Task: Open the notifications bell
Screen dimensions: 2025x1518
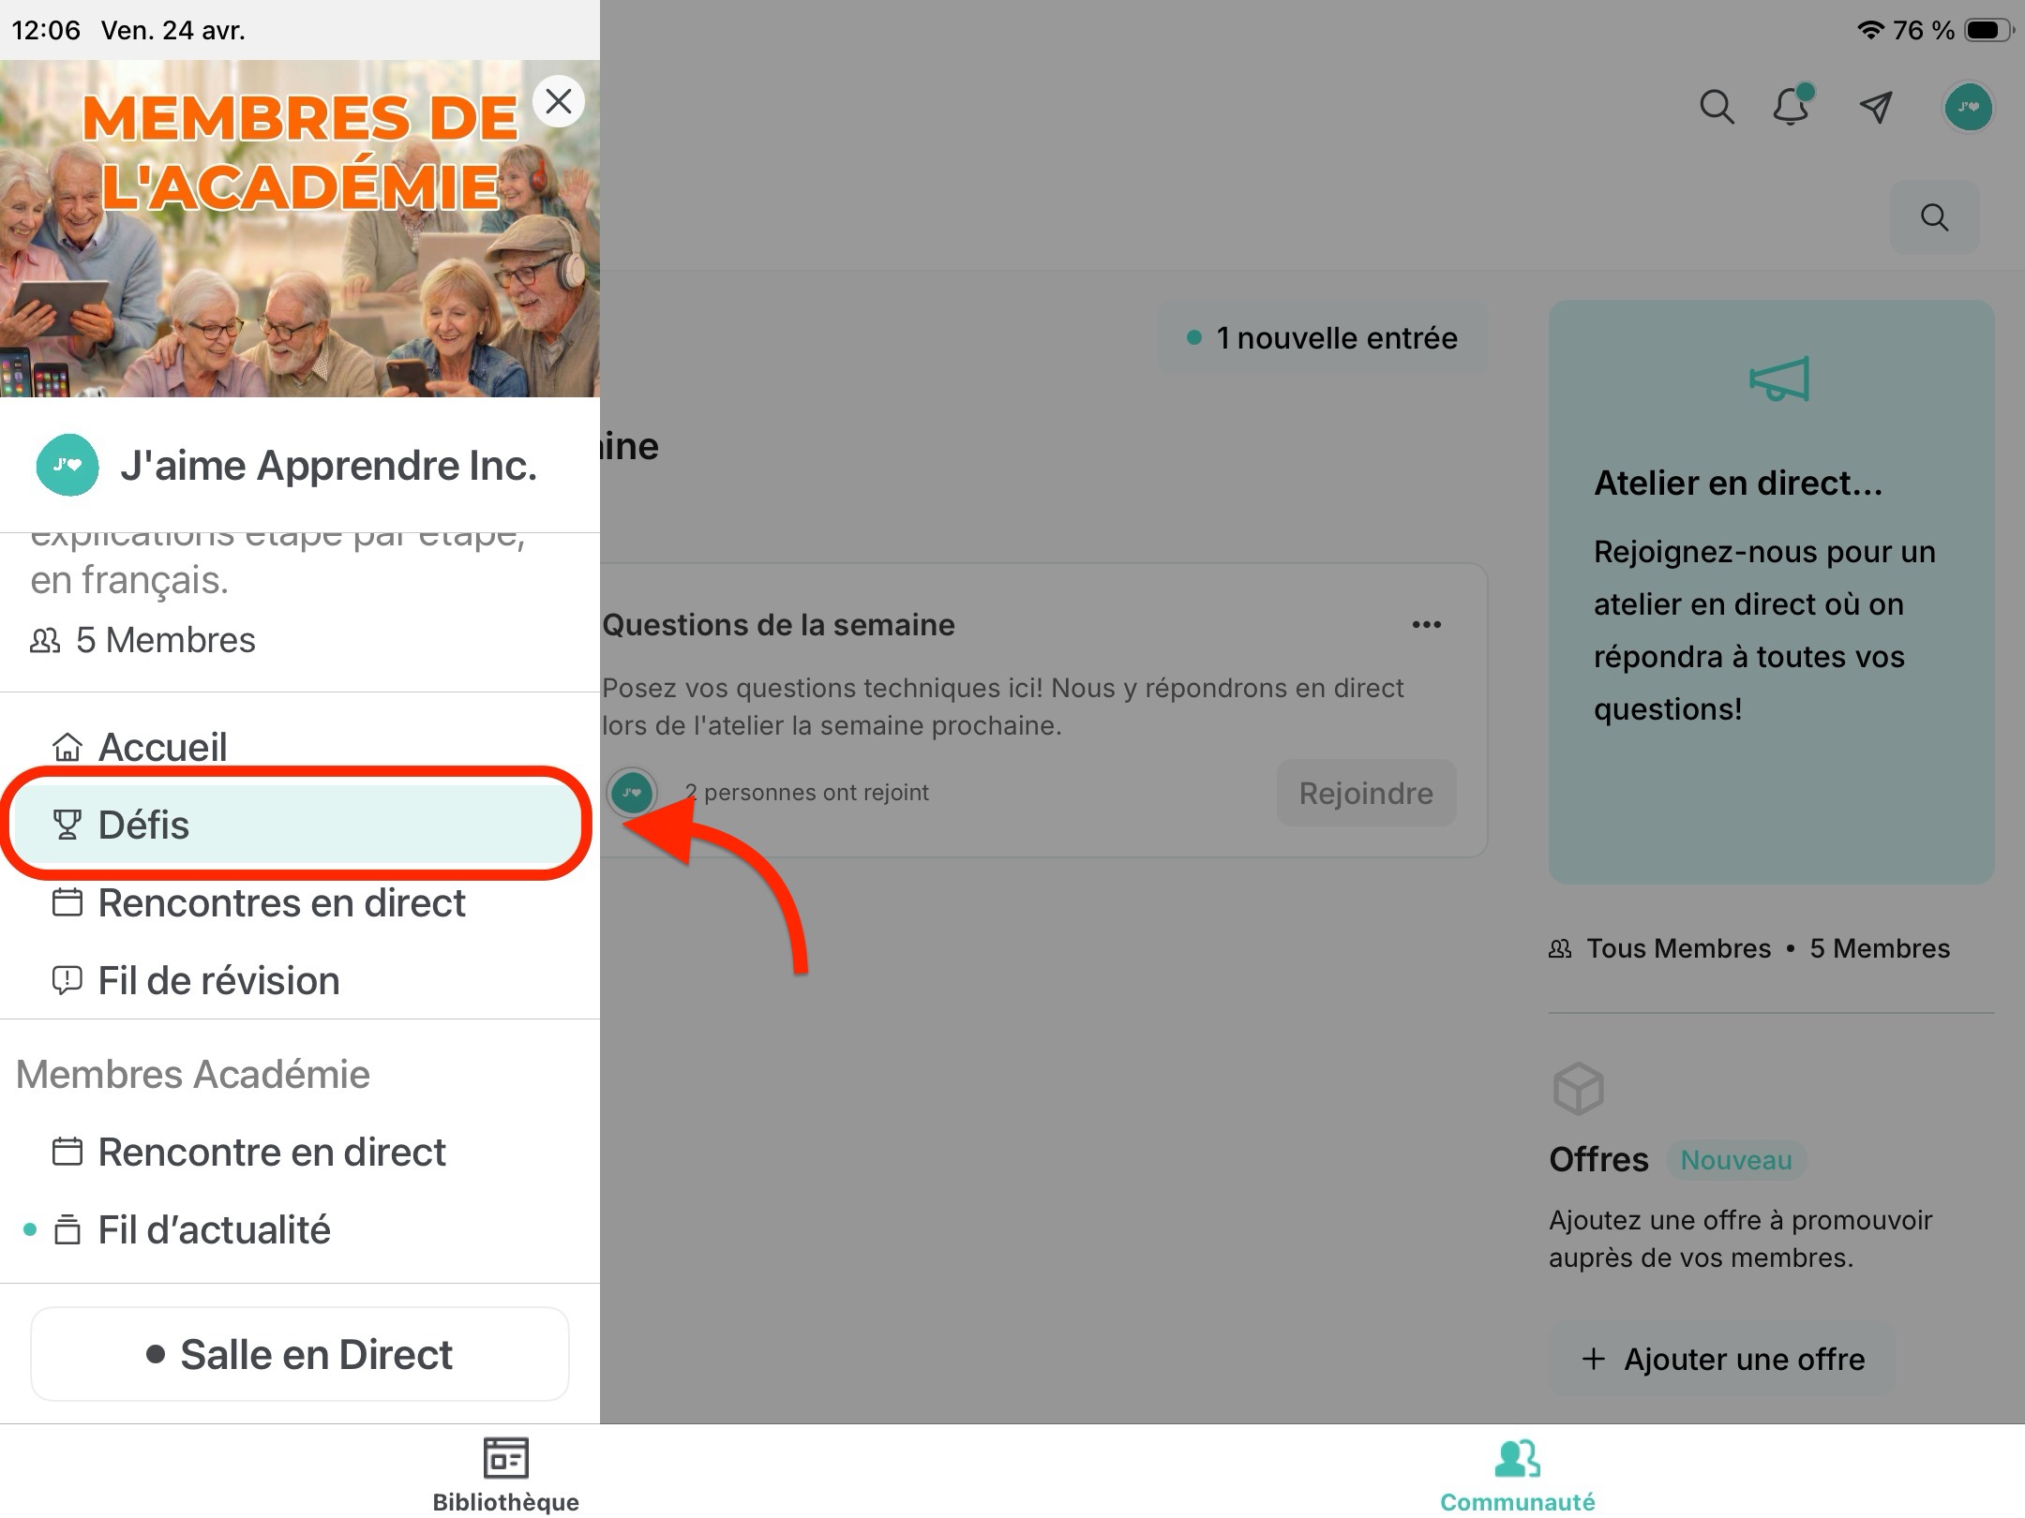Action: (x=1792, y=105)
